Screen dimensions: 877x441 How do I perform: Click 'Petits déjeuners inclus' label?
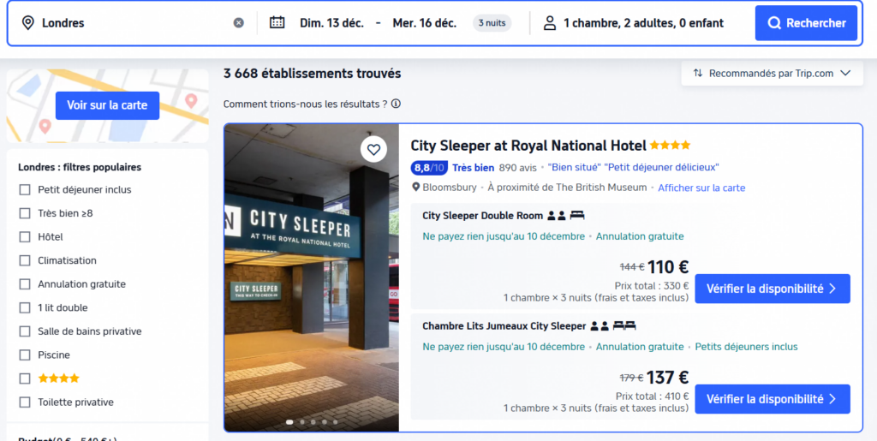(x=746, y=347)
